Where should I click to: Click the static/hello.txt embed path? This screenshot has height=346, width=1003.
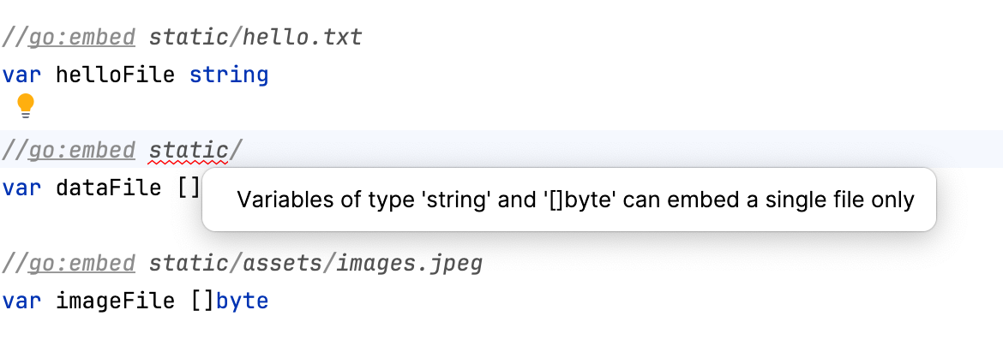[255, 38]
